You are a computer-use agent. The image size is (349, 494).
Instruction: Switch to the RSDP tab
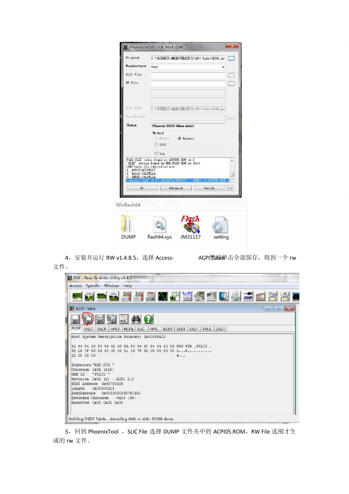(76, 329)
